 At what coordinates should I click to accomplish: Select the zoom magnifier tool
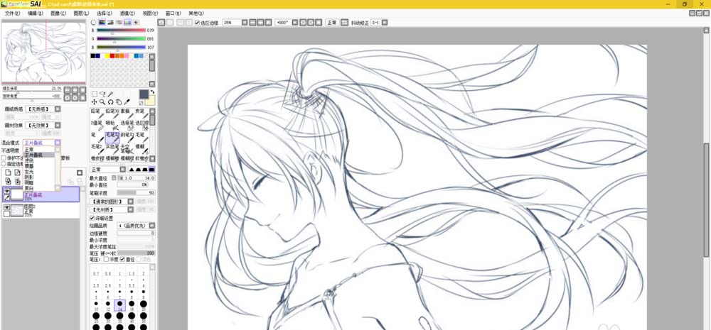point(102,102)
